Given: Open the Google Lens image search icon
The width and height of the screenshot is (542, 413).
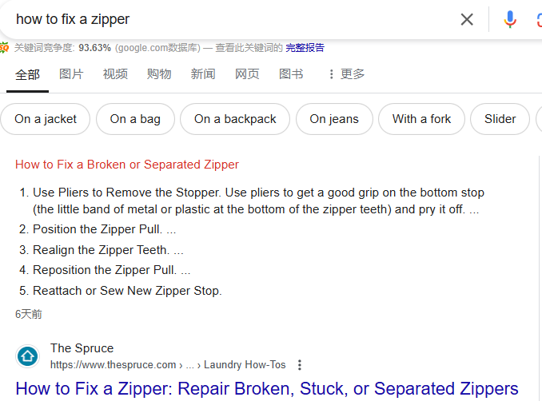Looking at the screenshot, I should pyautogui.click(x=539, y=19).
